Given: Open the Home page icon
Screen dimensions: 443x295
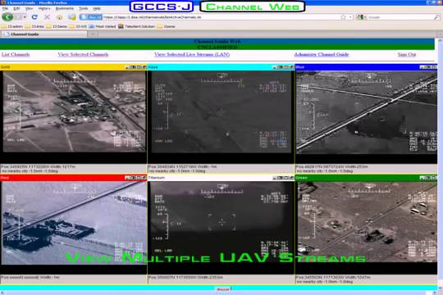Looking at the screenshot, I should pos(60,17).
